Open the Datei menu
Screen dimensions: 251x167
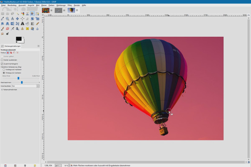[x=3, y=5]
